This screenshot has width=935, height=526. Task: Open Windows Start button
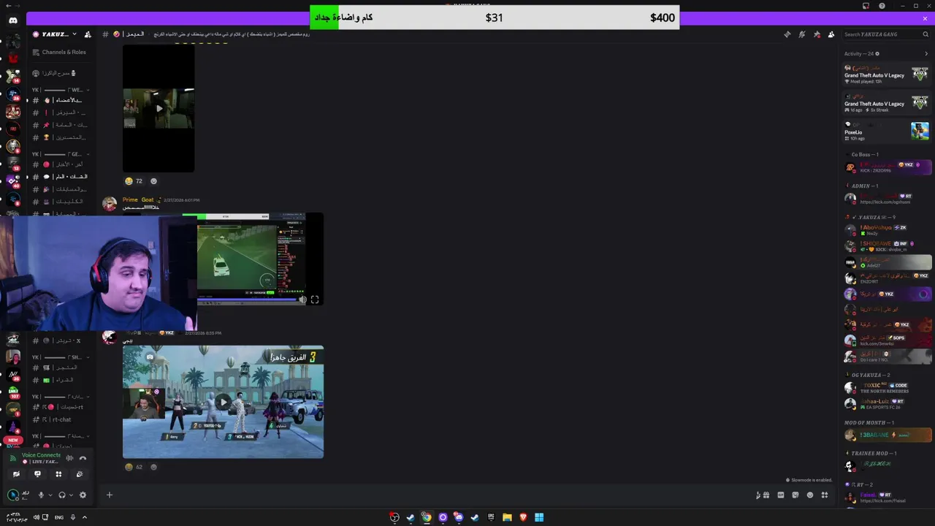[539, 517]
